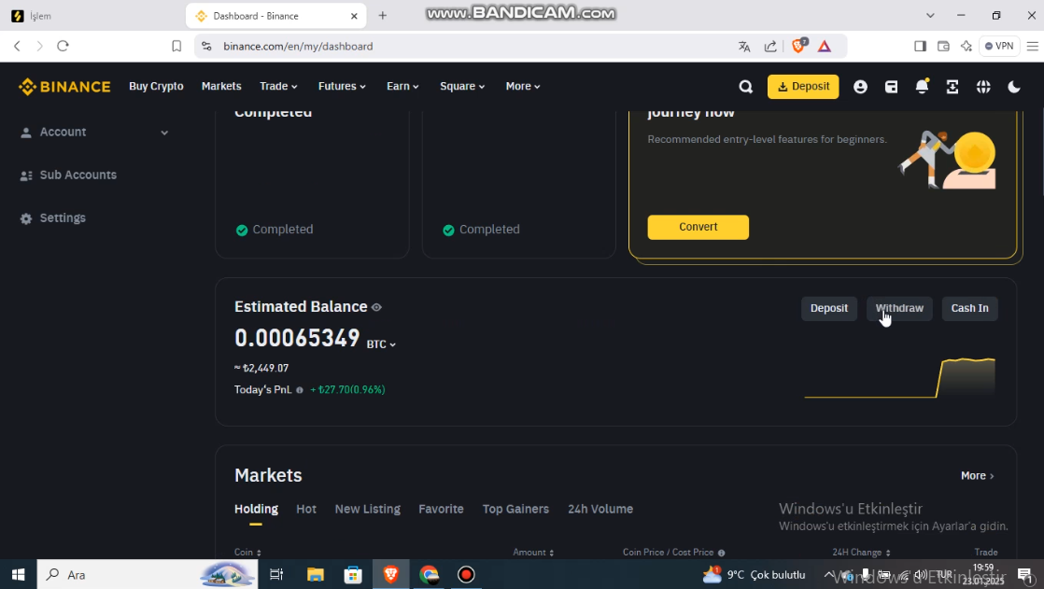Open the wallet icon in Binance header
Screen dimensions: 1044x589
[892, 87]
